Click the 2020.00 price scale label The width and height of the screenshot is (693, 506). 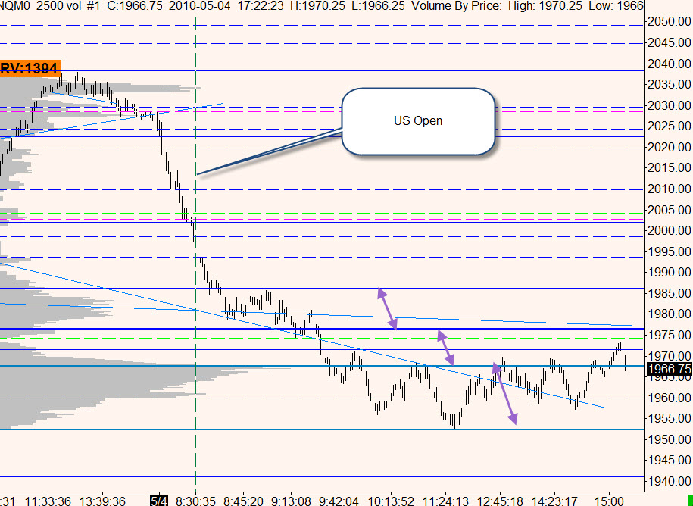tap(668, 147)
